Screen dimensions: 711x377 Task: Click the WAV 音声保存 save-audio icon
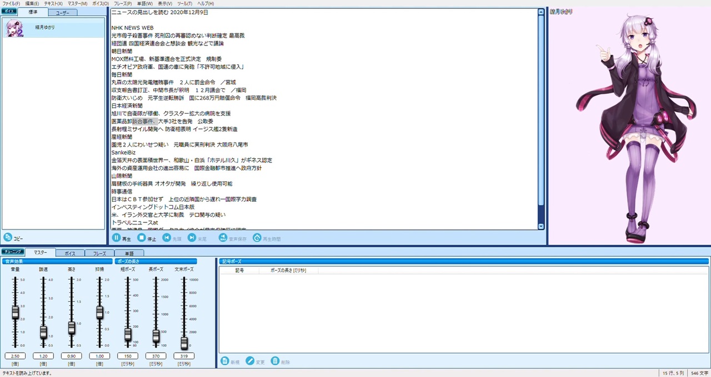pos(223,238)
